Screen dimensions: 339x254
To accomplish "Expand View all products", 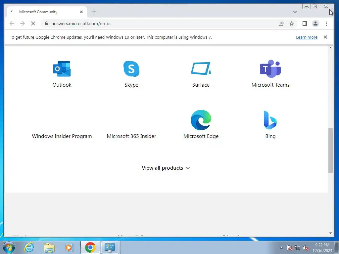I will pyautogui.click(x=166, y=168).
